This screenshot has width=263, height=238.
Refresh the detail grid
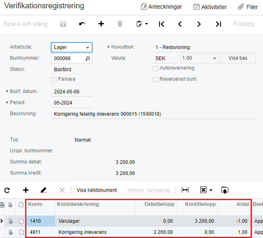pyautogui.click(x=7, y=190)
